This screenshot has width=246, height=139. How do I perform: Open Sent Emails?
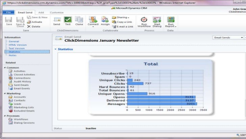(21, 85)
